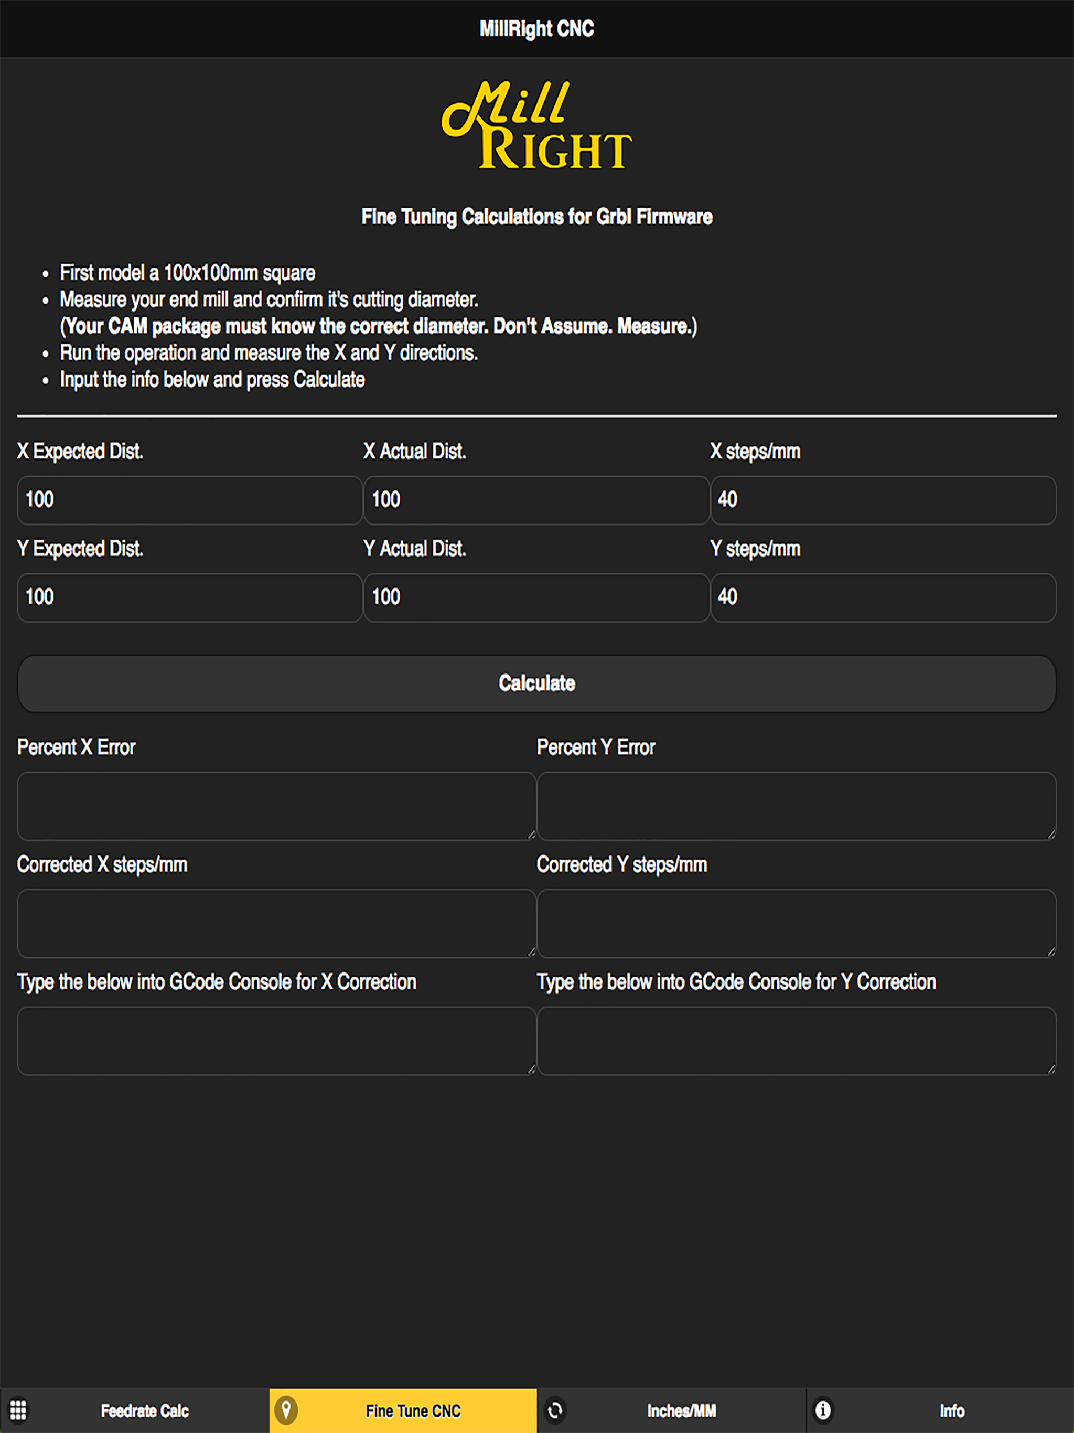The height and width of the screenshot is (1433, 1074).
Task: Click the X steps/mm input
Action: coord(884,500)
